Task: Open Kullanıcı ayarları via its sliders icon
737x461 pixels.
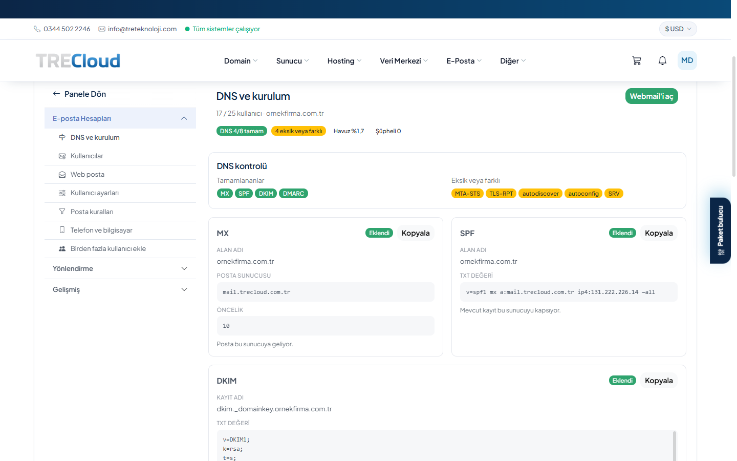Action: tap(62, 193)
